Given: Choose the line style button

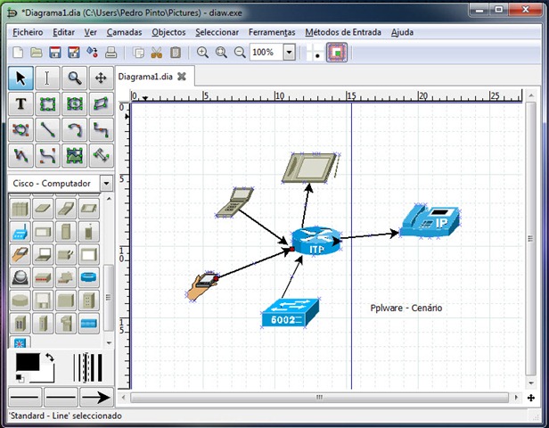Looking at the screenshot, I should click(61, 397).
